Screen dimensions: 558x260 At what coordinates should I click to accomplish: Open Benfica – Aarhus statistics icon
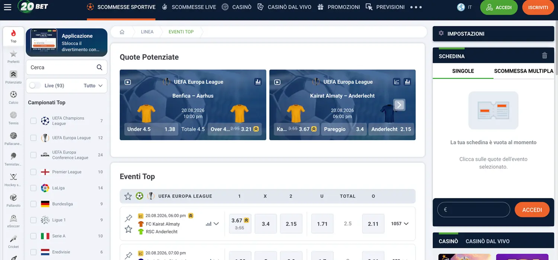click(x=258, y=82)
